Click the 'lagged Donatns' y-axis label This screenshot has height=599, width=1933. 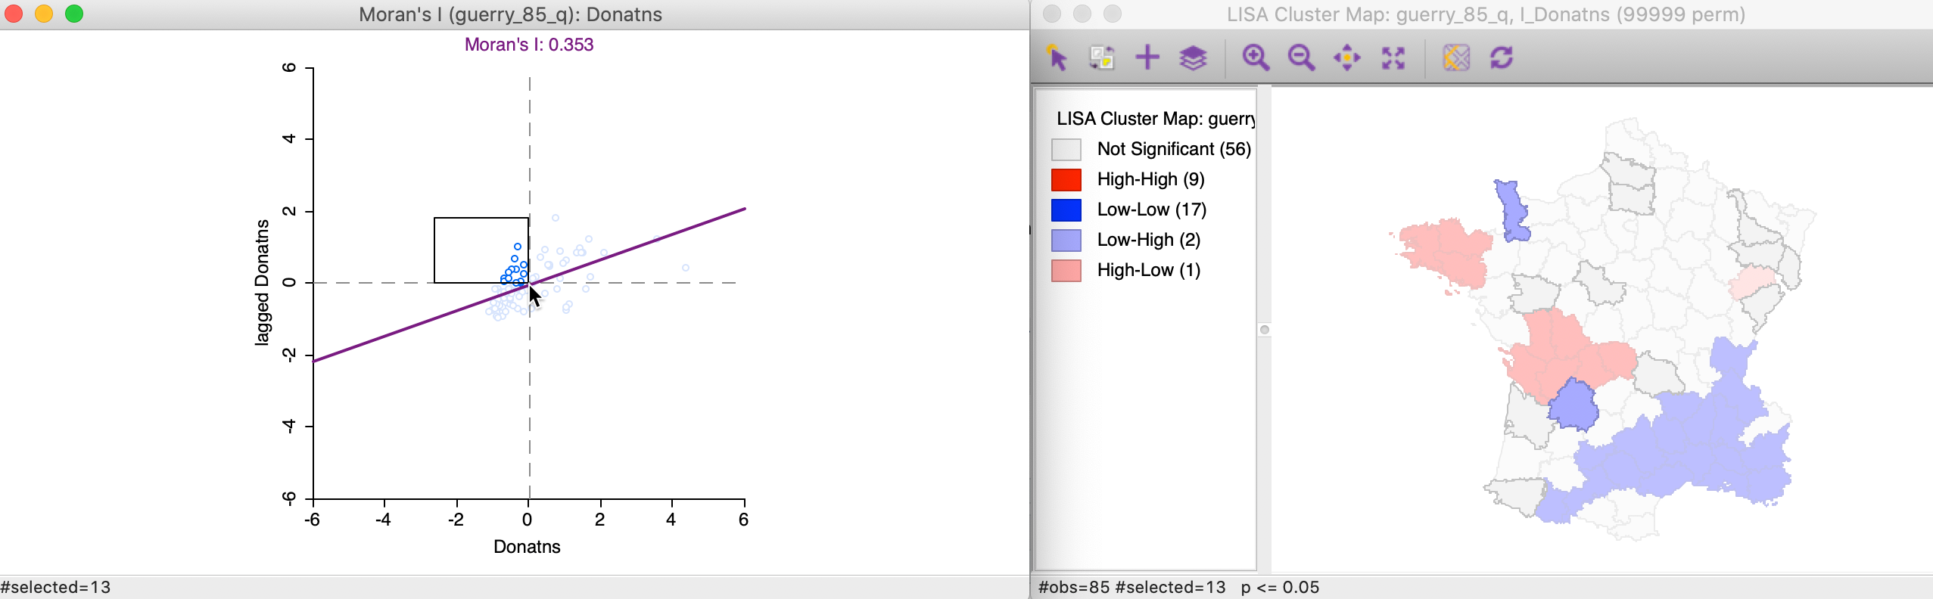coord(262,282)
